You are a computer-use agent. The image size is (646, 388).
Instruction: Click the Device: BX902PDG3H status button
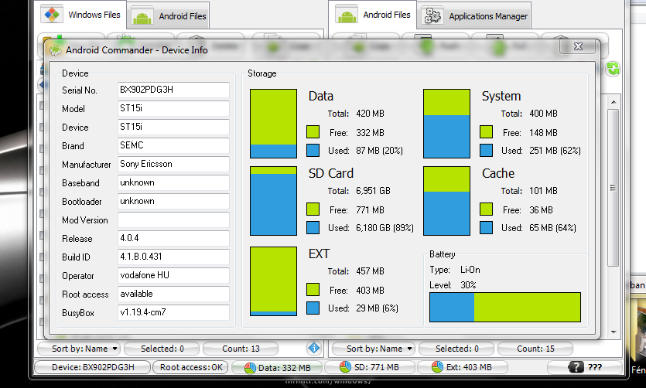[93, 367]
